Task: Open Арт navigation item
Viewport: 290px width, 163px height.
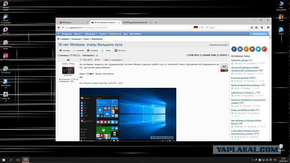Action: coord(126,34)
